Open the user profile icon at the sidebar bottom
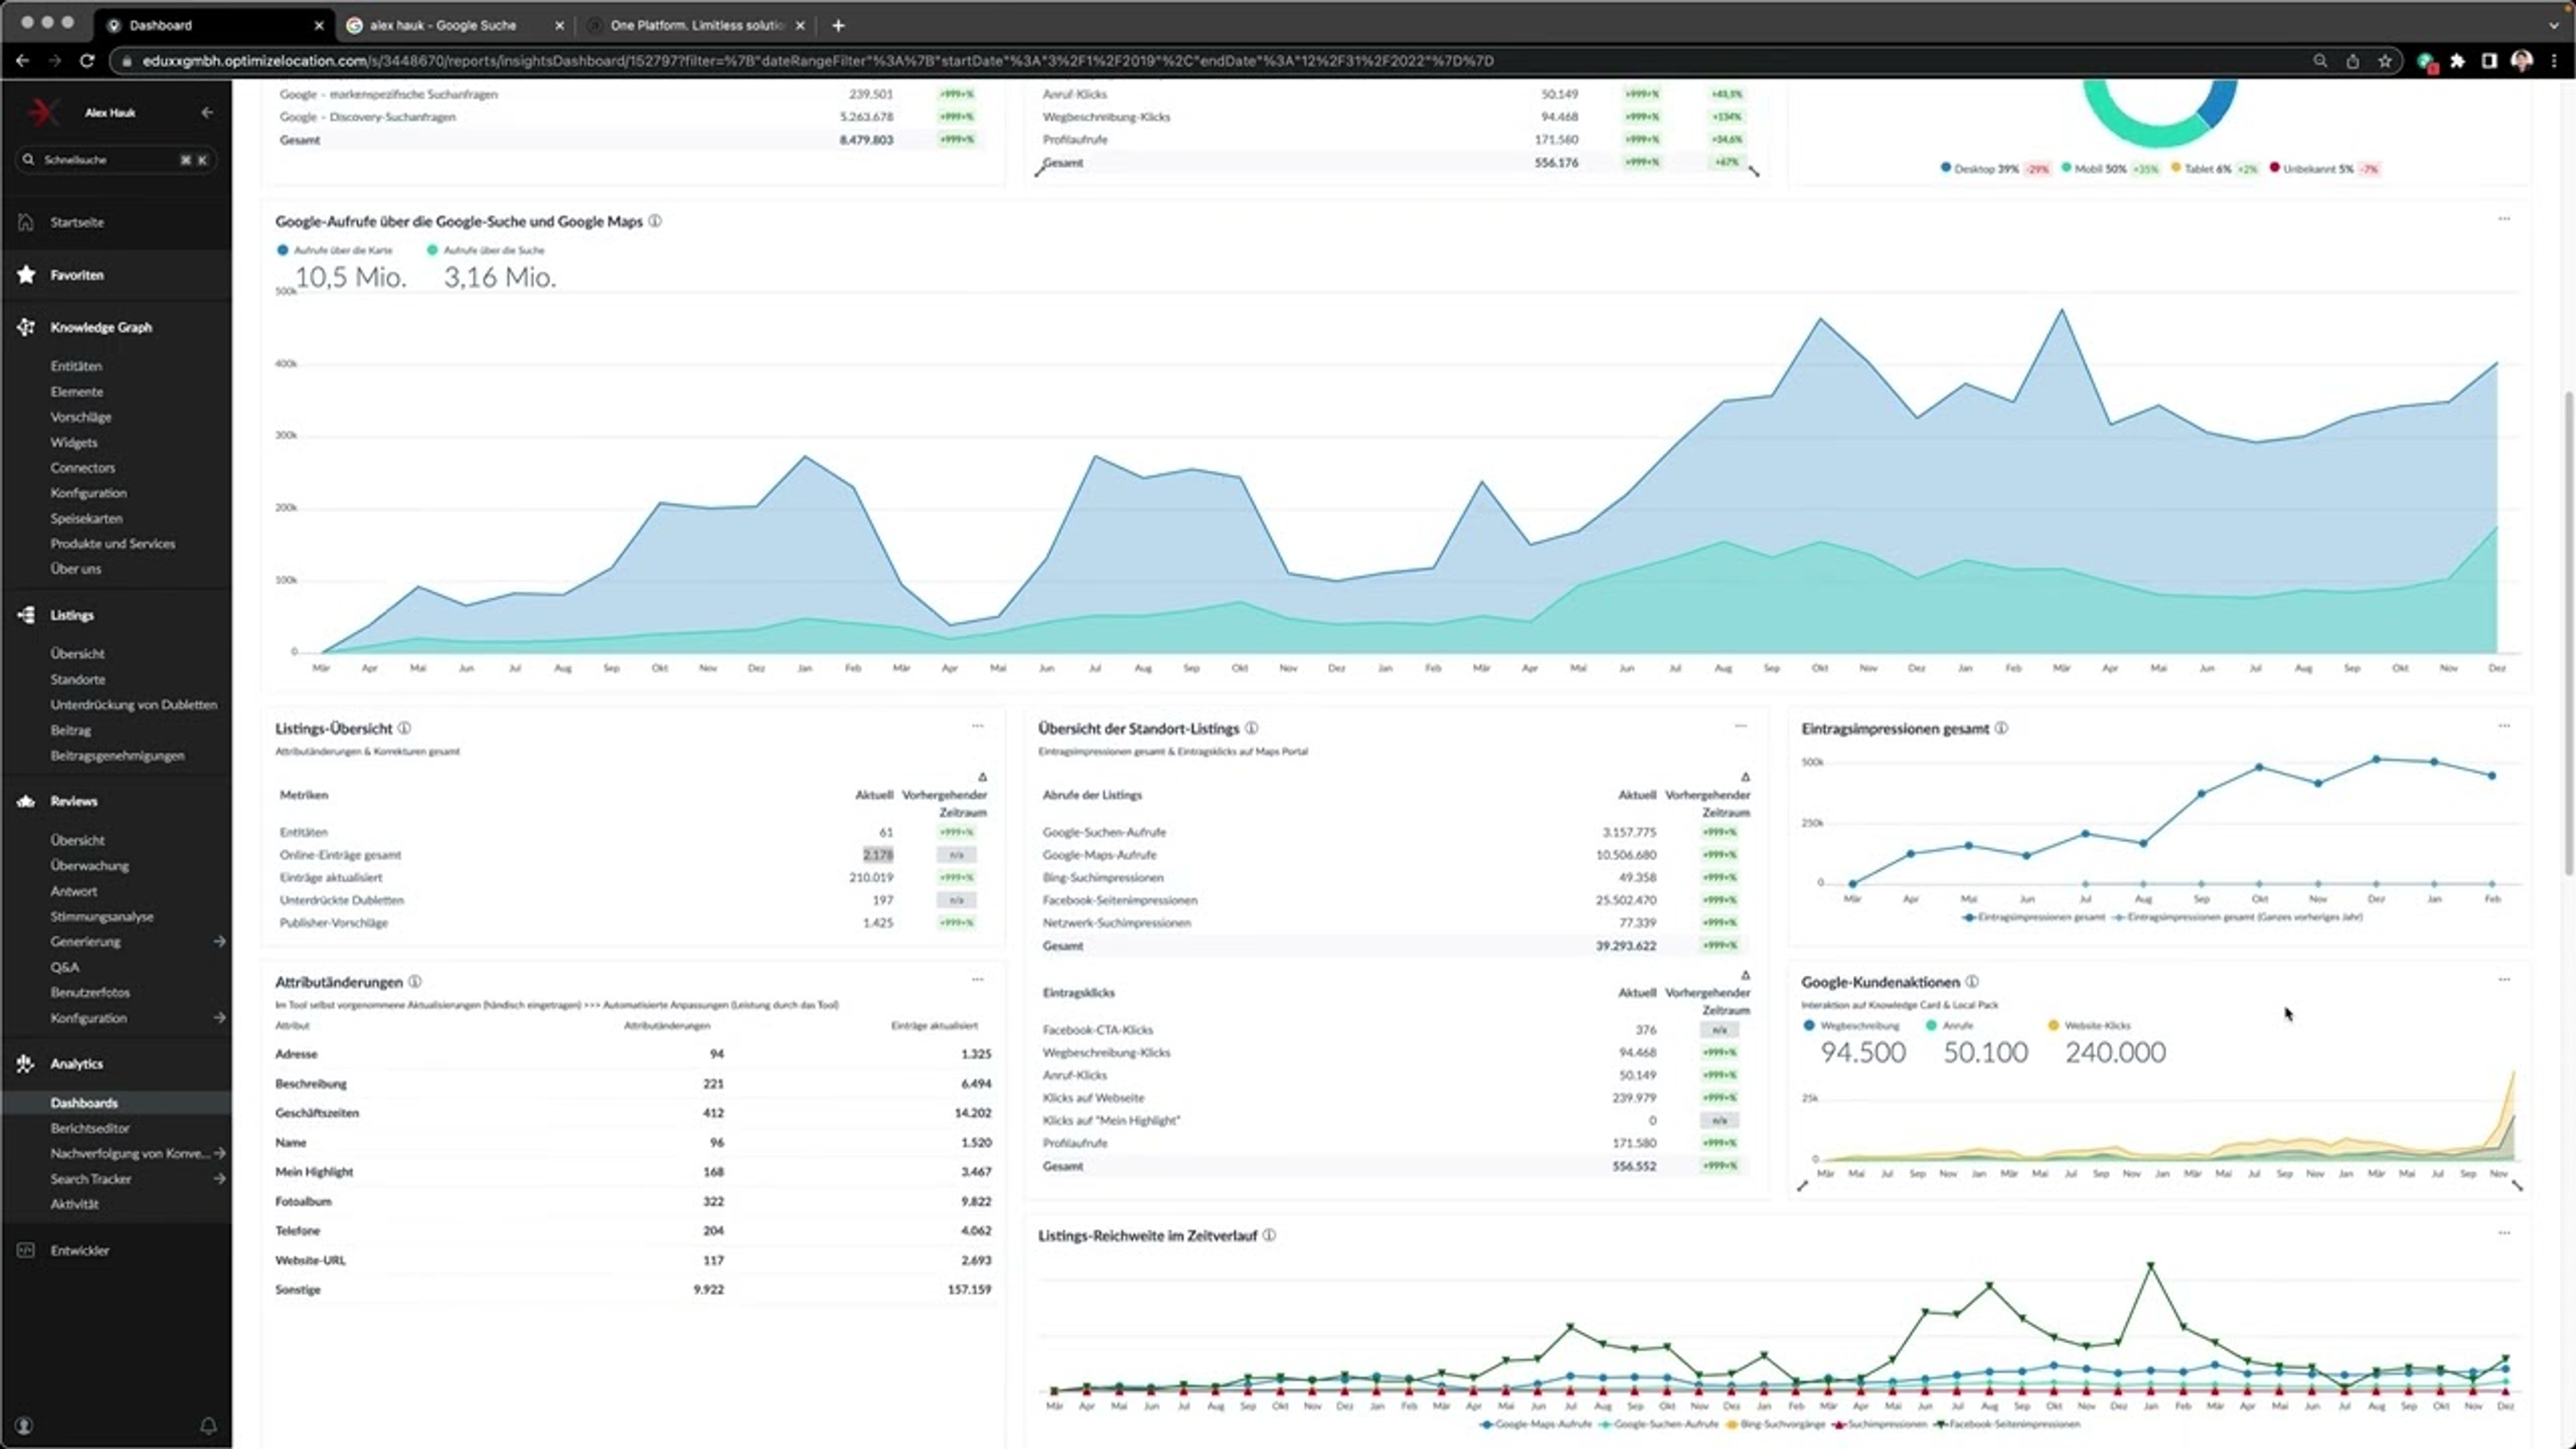This screenshot has width=2576, height=1449. click(x=24, y=1425)
